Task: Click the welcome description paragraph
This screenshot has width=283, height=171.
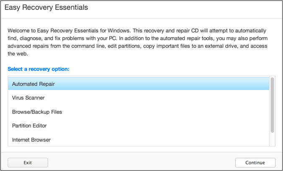Action: click(137, 42)
